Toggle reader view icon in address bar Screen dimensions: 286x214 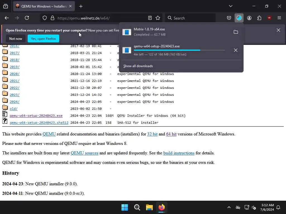point(150,18)
